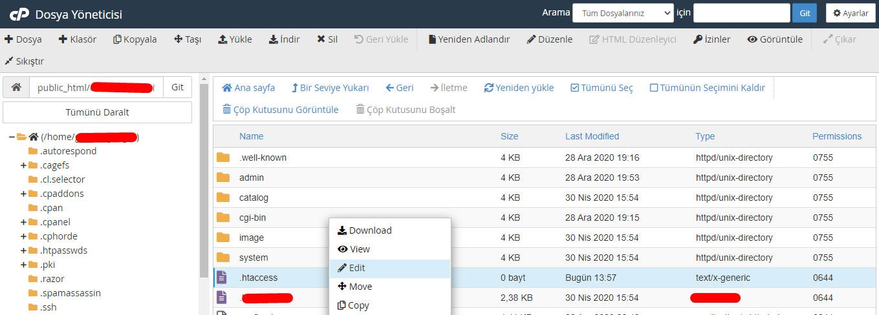Open Ayarlar settings
879x315 pixels.
(x=850, y=13)
